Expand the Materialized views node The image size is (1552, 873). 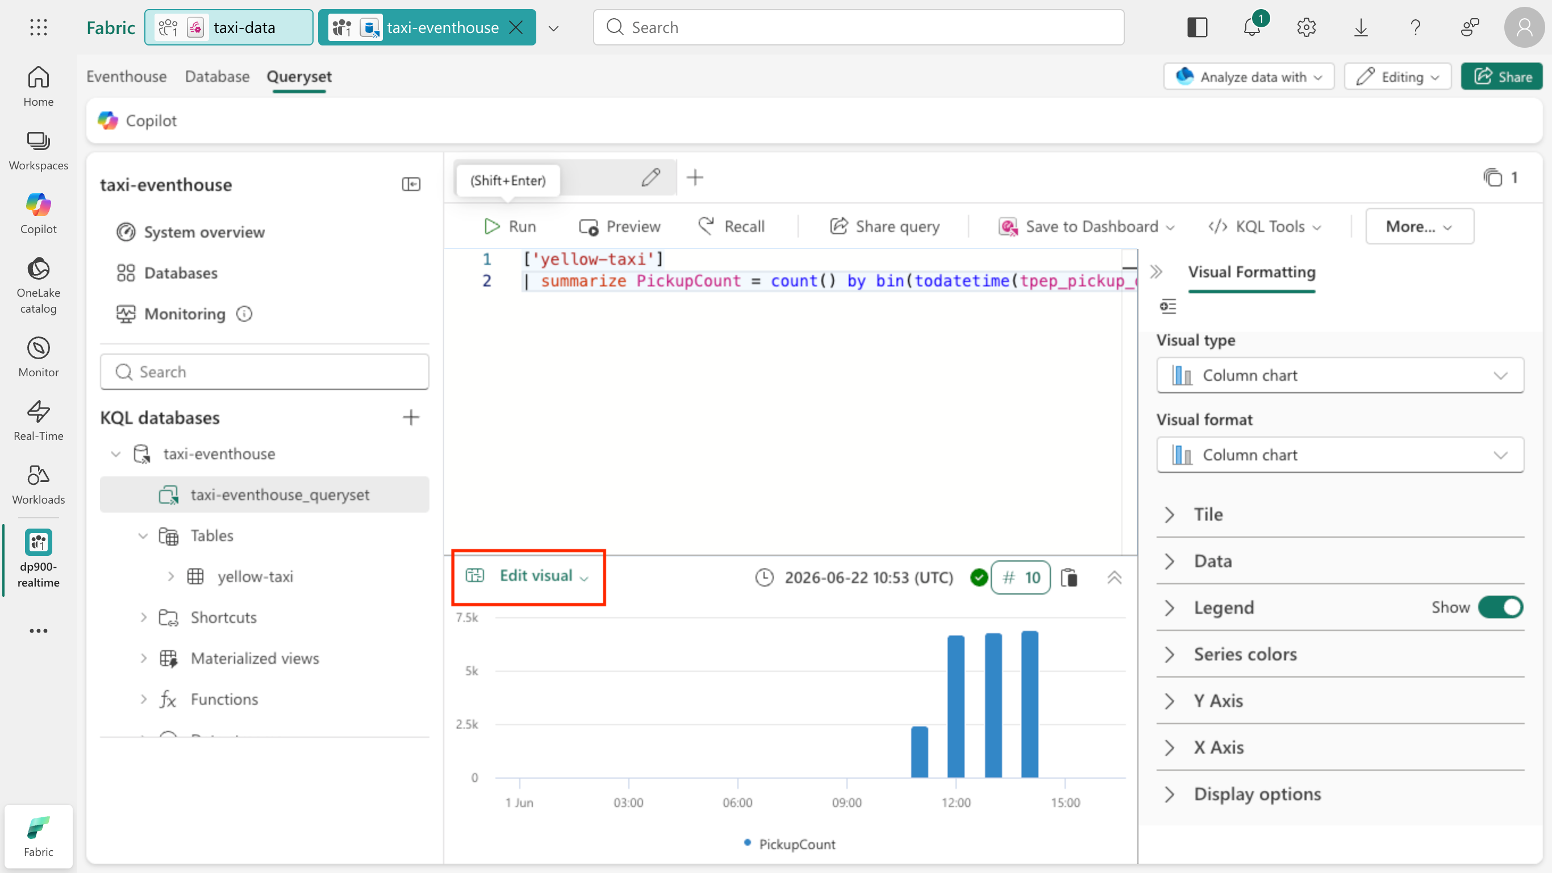coord(143,658)
